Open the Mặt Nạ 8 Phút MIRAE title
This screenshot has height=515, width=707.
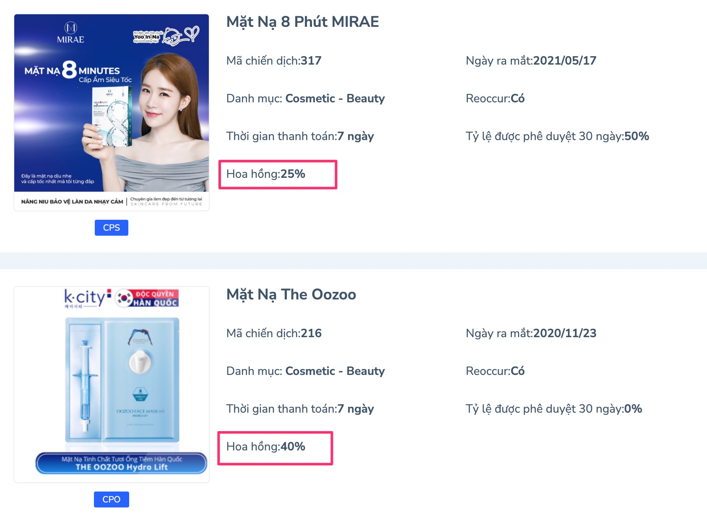coord(302,22)
